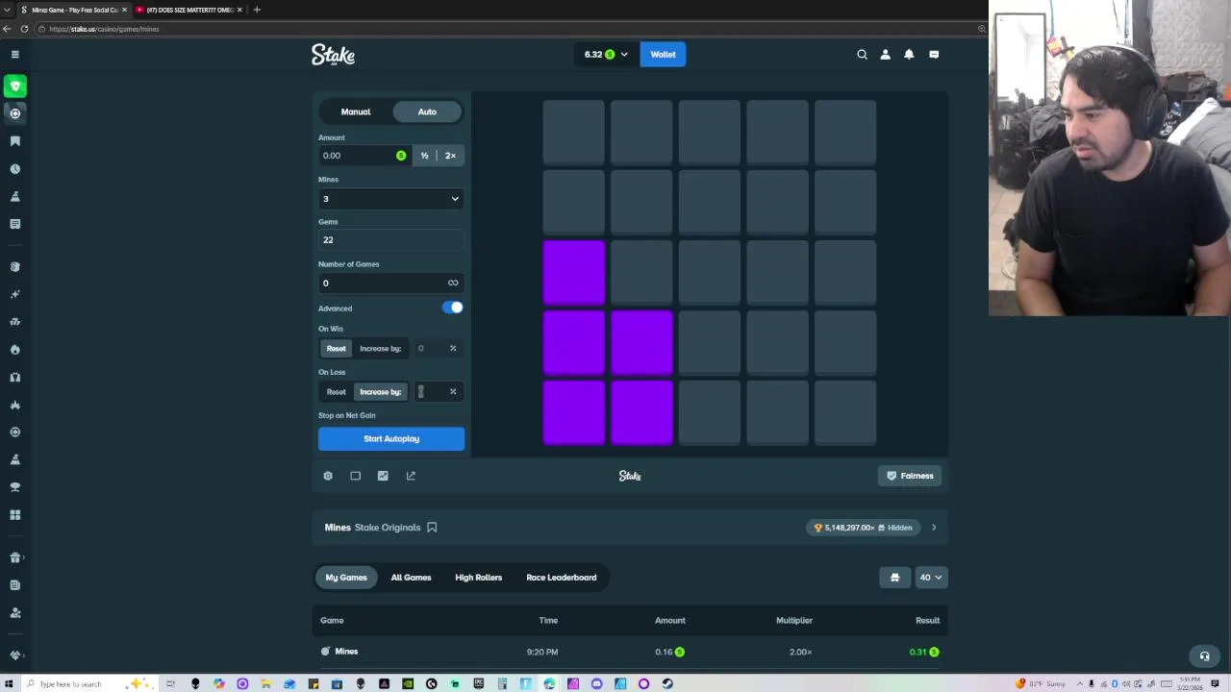
Task: Deselect the lone purple tile in the third row
Action: coord(574,272)
